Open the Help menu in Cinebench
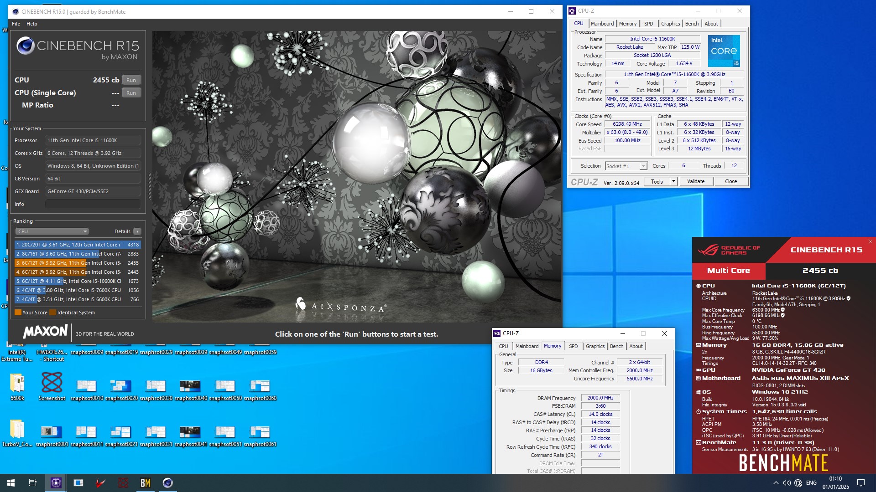 [32, 24]
